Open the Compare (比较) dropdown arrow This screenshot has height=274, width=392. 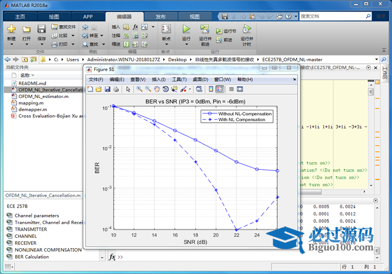(x=73, y=36)
